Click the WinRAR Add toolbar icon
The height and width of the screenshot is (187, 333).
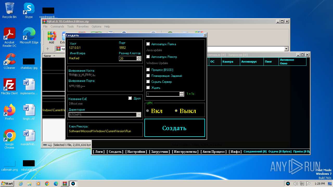(x=52, y=38)
